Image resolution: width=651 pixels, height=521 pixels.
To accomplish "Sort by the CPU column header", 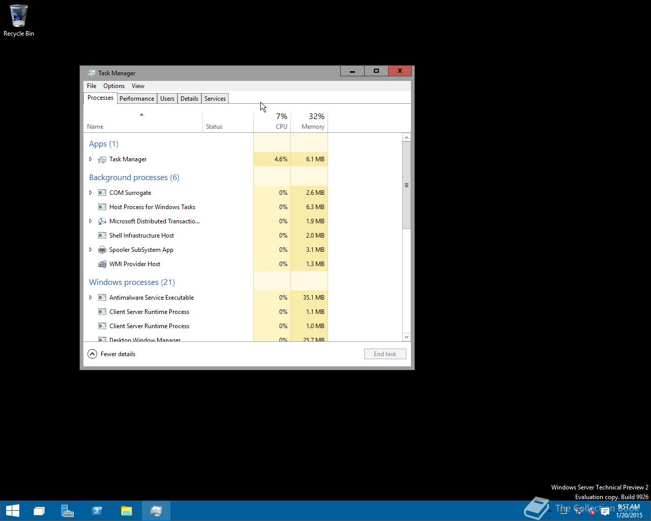I will tap(272, 122).
